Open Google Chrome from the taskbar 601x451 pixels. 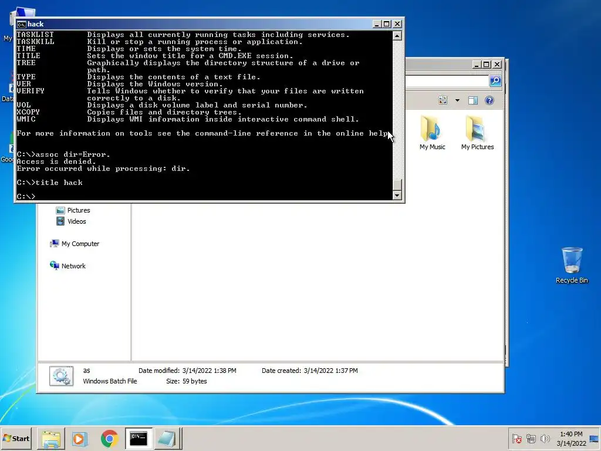[x=110, y=438]
